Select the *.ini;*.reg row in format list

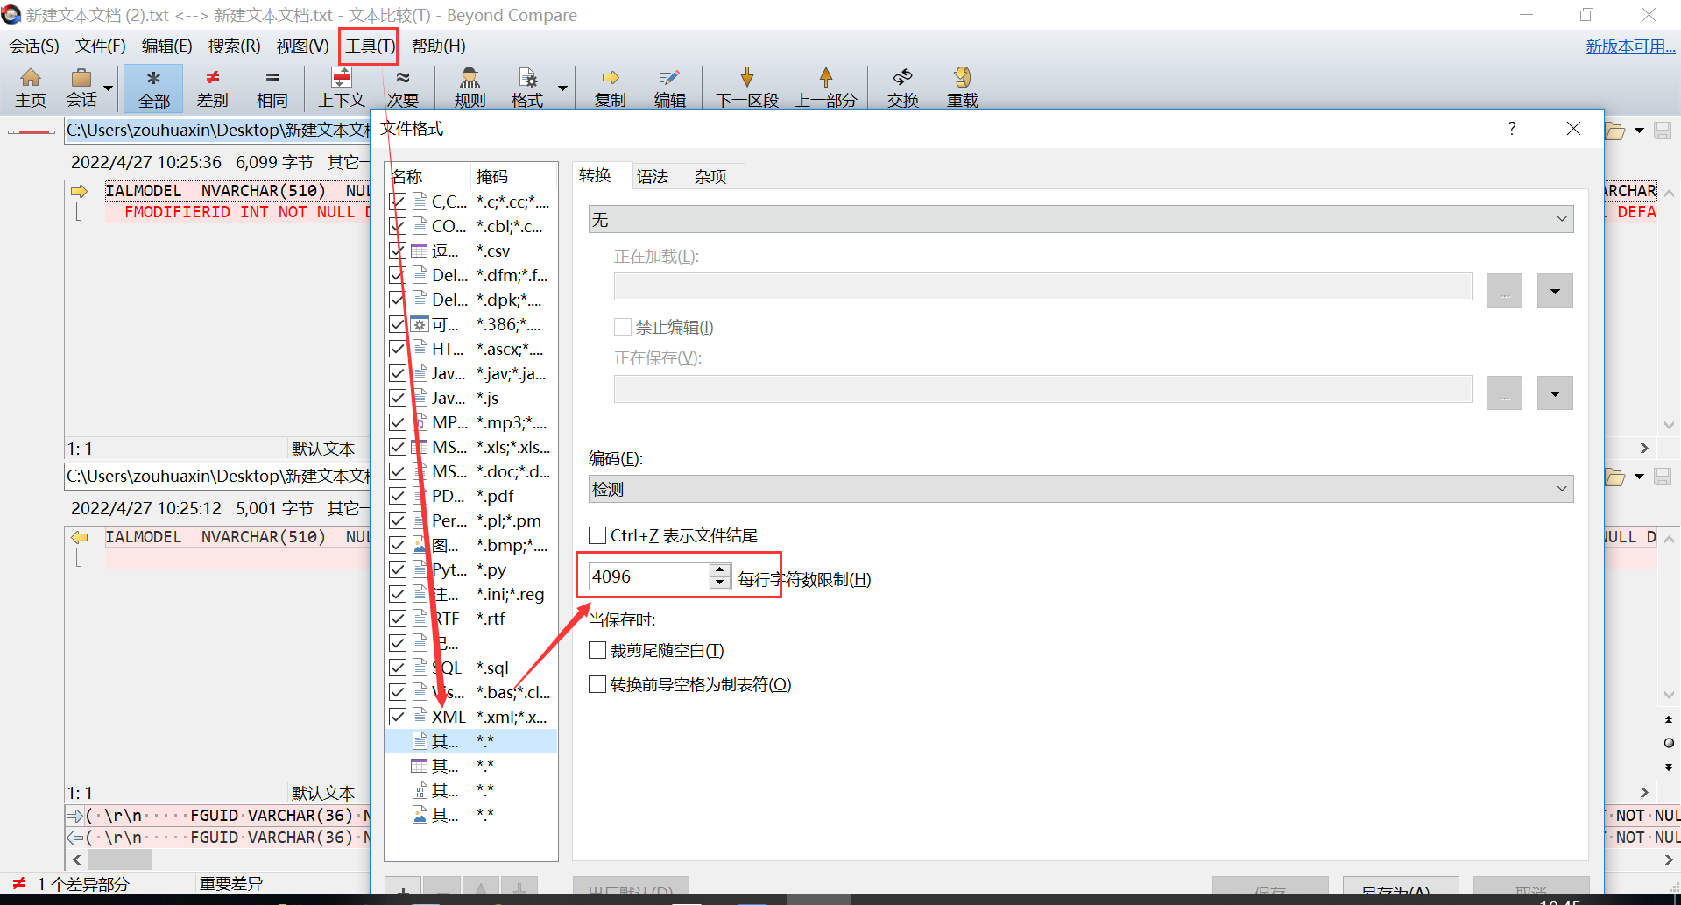(x=471, y=594)
